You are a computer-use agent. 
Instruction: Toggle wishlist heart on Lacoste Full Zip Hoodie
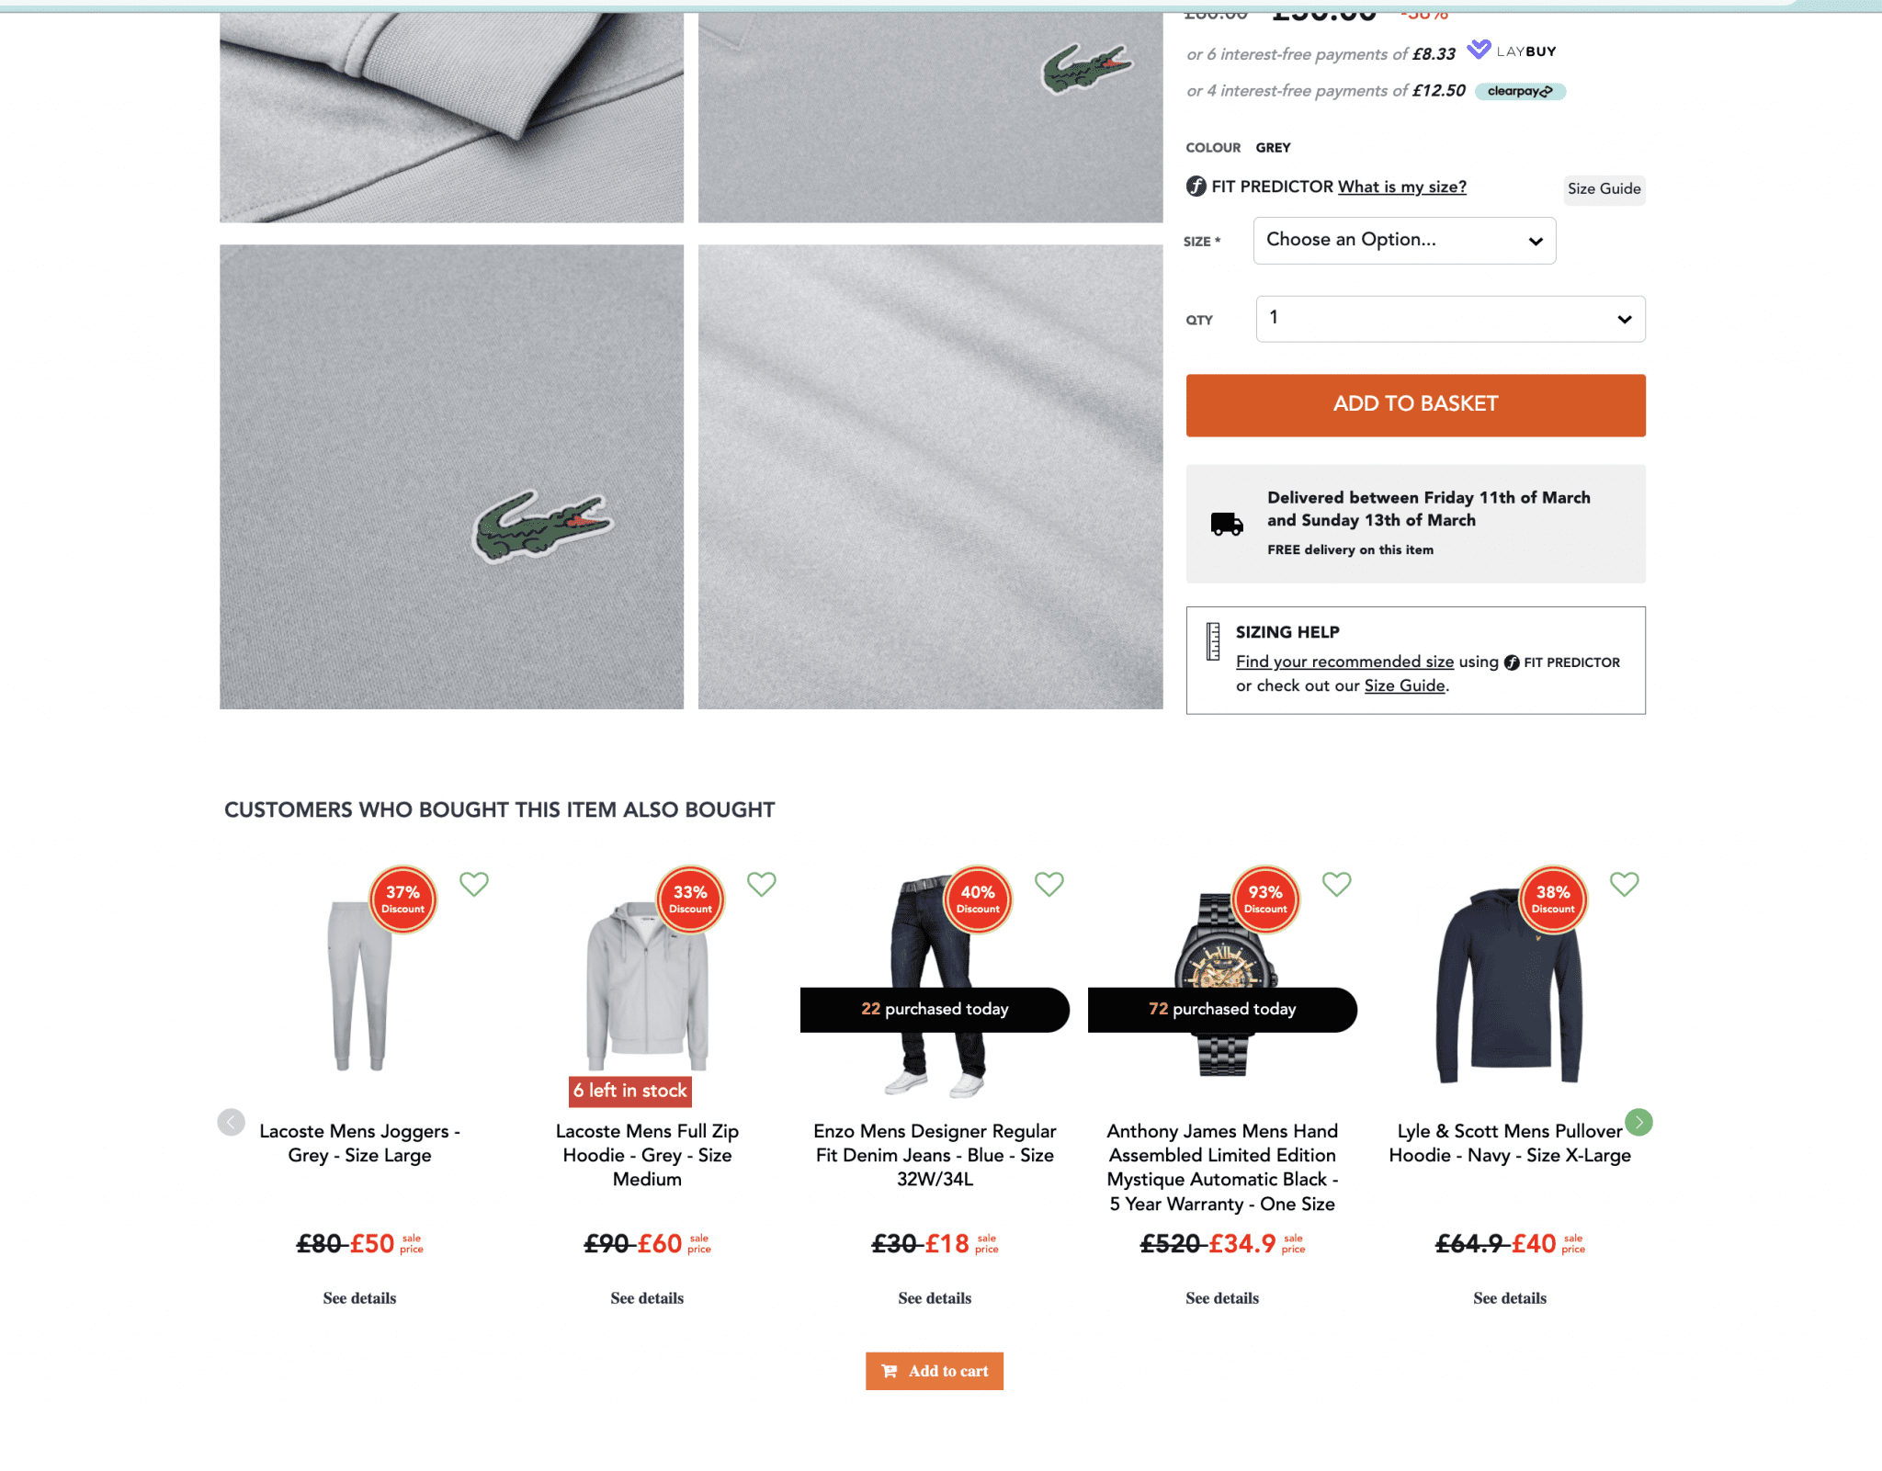click(x=762, y=884)
